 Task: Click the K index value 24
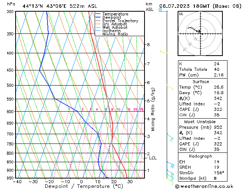coord(217,64)
